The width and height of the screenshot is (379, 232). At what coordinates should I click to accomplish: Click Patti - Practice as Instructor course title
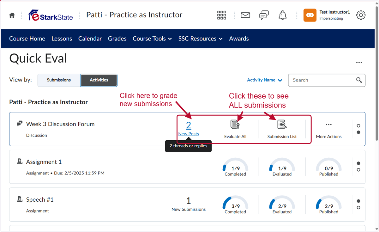pos(134,15)
